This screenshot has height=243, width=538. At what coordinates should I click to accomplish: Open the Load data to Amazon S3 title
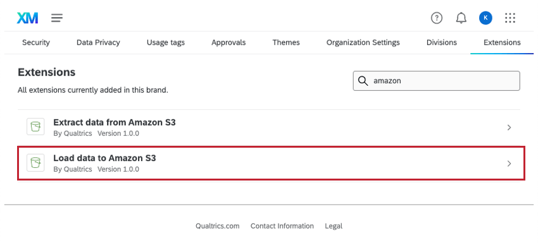[x=104, y=158]
